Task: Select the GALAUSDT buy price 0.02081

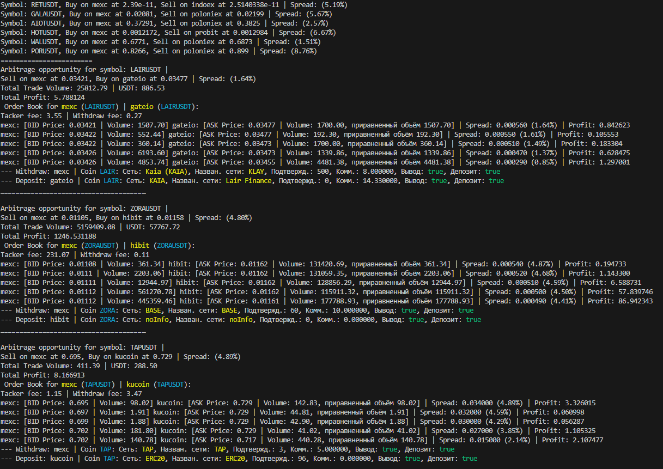Action: 140,14
